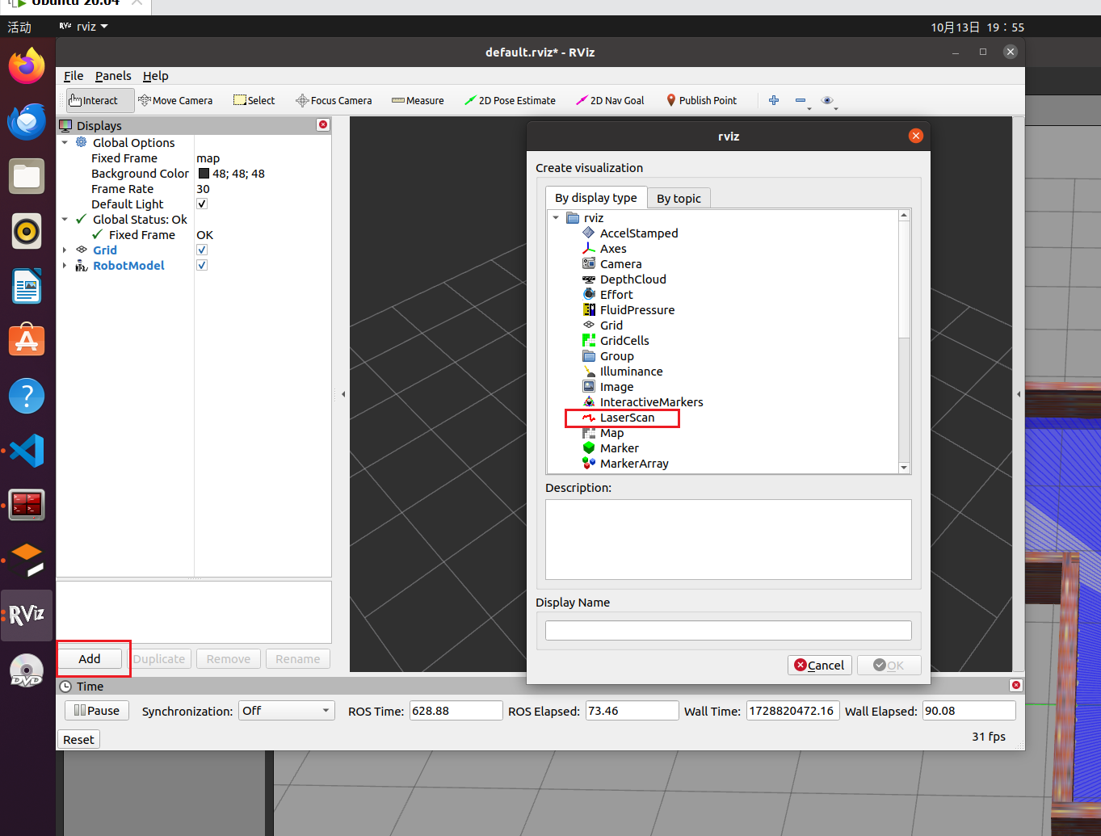Open the File menu

click(x=74, y=76)
